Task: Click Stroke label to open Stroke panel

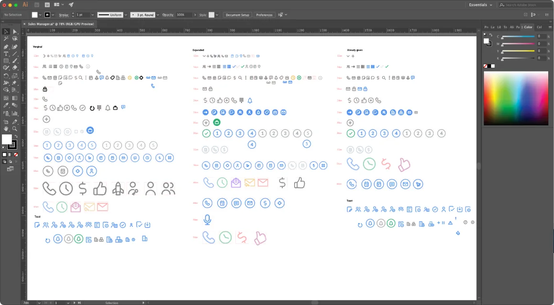Action: [64, 15]
